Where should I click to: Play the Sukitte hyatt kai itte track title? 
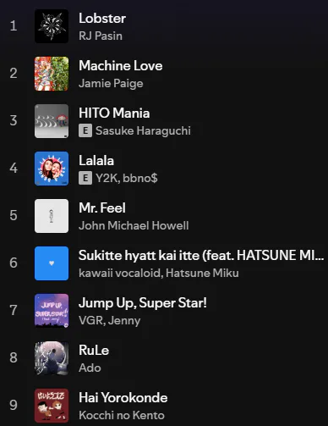point(201,256)
